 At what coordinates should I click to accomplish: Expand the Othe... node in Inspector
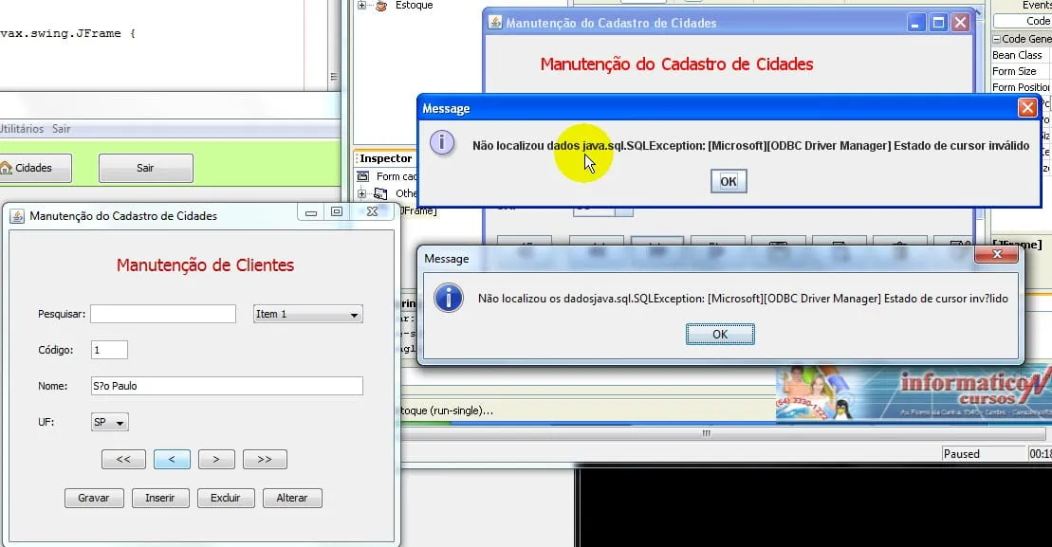pyautogui.click(x=361, y=193)
